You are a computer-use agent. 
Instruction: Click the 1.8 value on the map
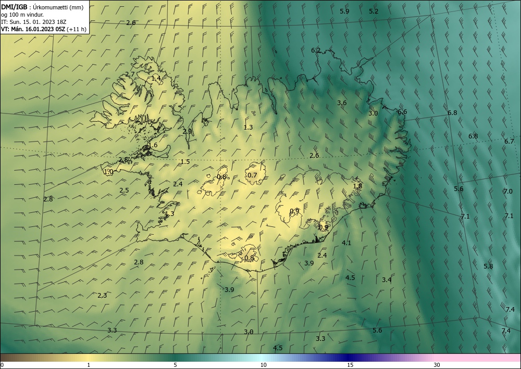click(357, 186)
